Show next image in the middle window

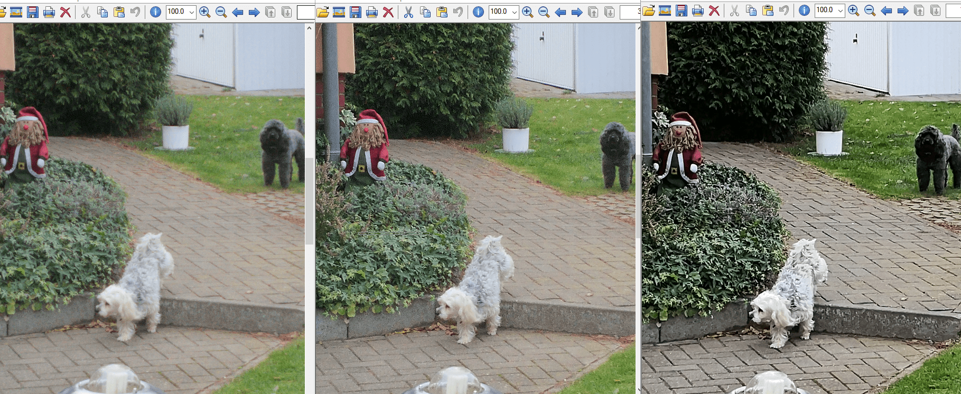[x=577, y=12]
